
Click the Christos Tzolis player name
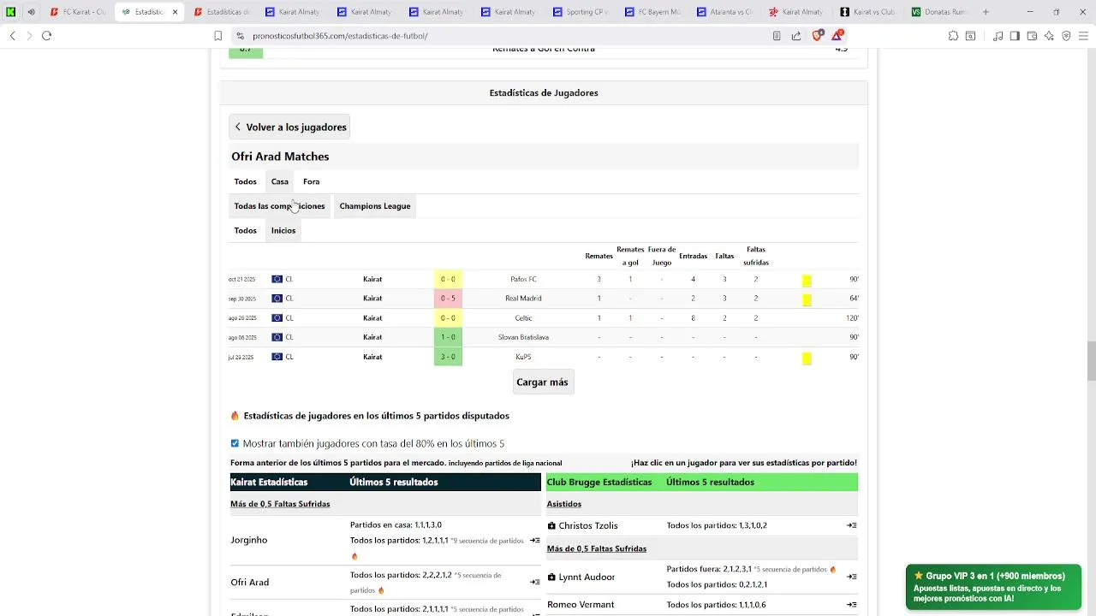[588, 526]
